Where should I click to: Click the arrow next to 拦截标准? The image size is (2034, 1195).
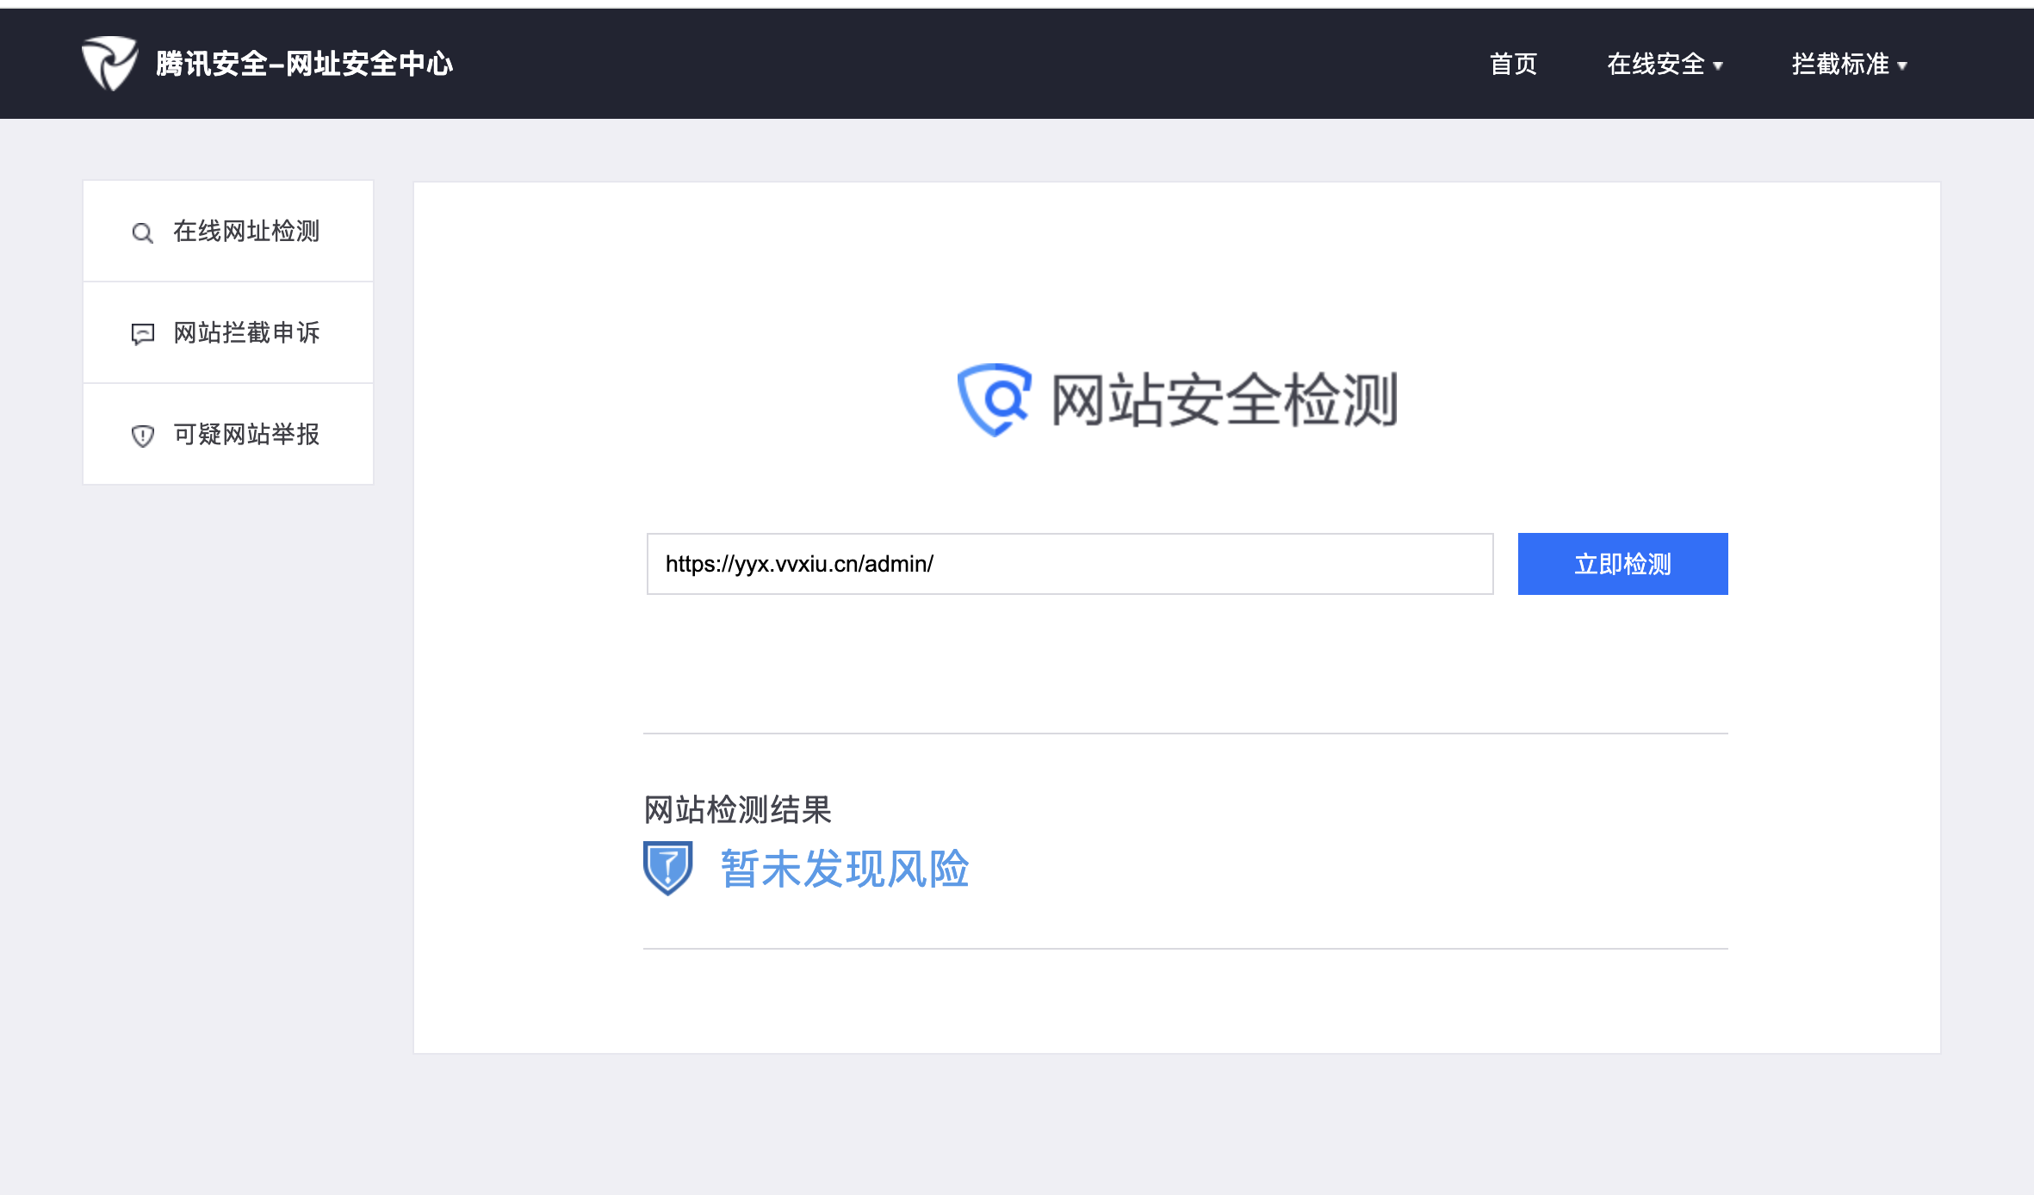(1902, 66)
